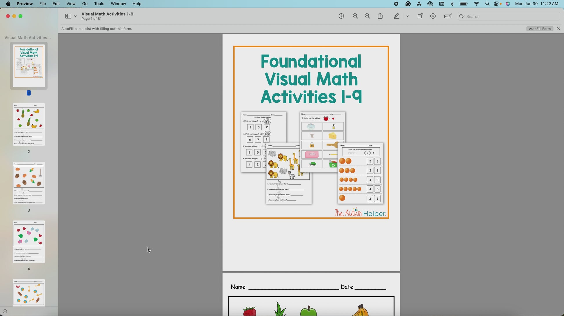
Task: Toggle the sidebar view button
Action: [x=68, y=16]
